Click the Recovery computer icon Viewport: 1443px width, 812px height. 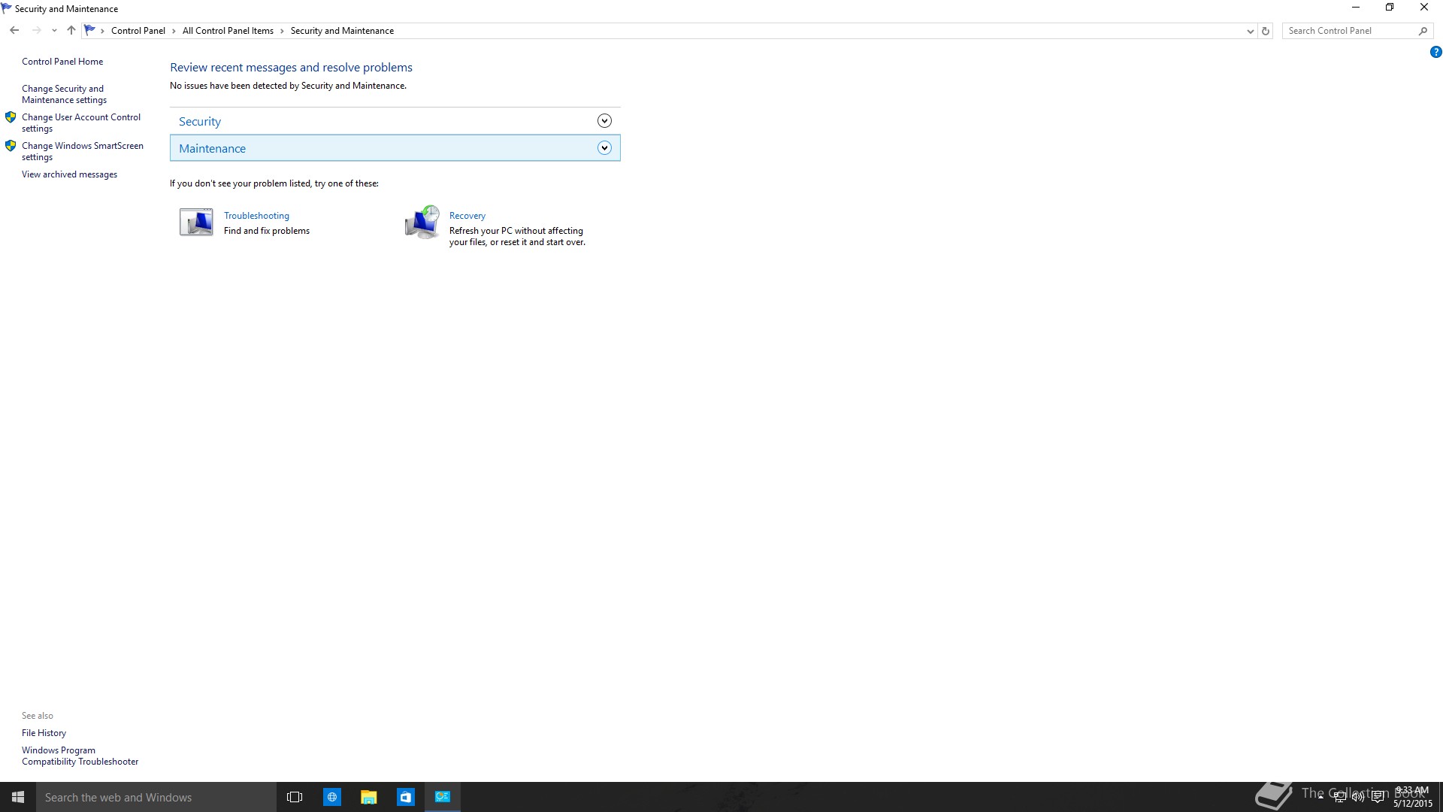coord(422,222)
